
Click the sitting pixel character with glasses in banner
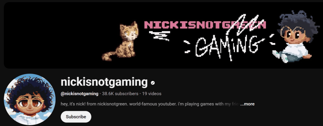pyautogui.click(x=293, y=37)
